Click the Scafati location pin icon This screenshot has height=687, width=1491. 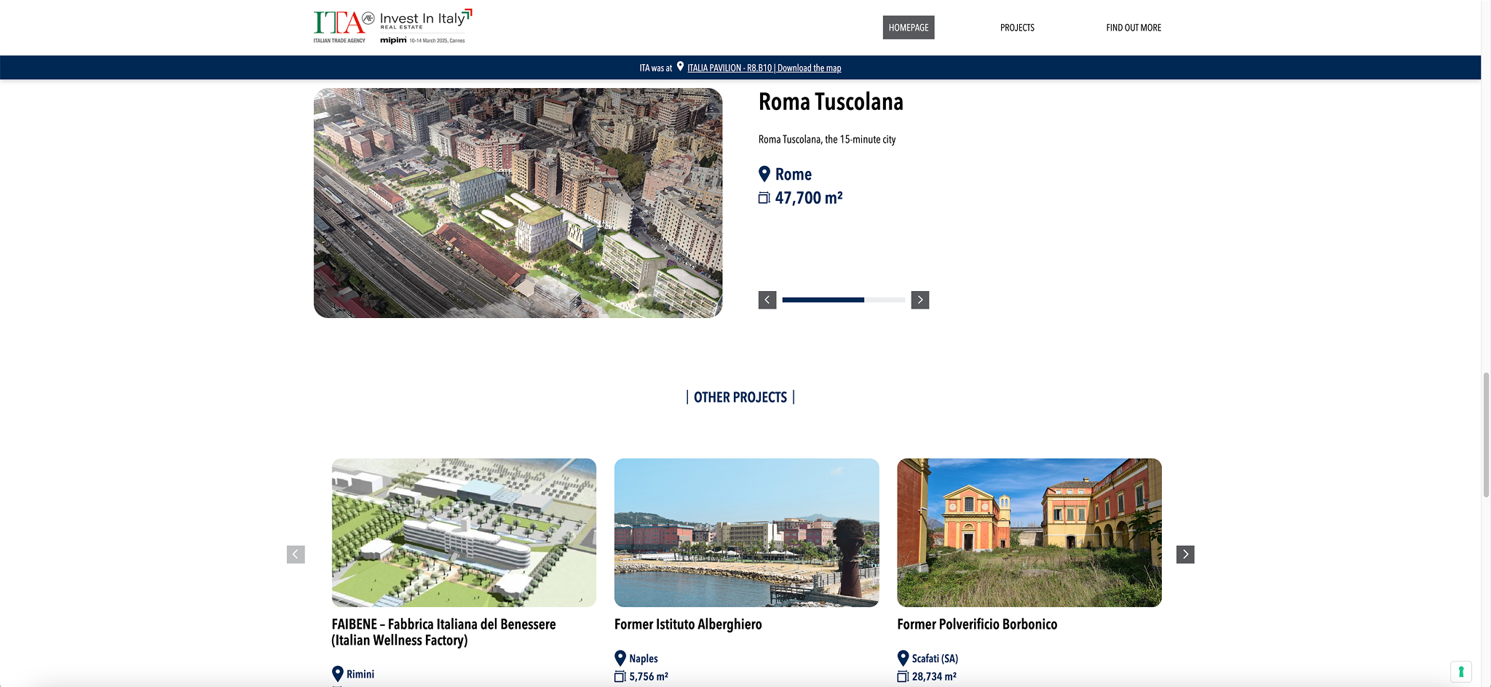click(x=903, y=658)
